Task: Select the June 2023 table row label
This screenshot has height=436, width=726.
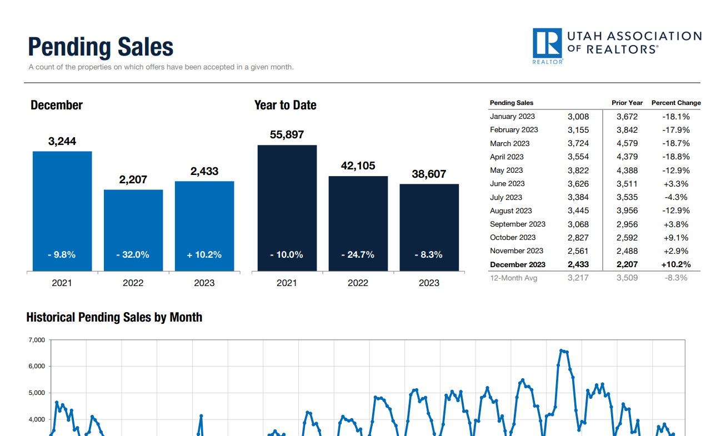Action: [507, 184]
